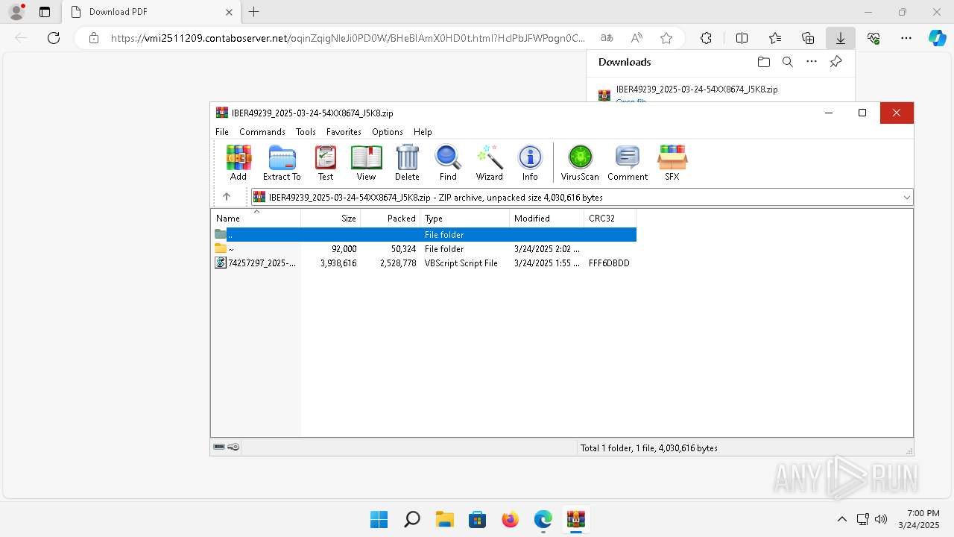The height and width of the screenshot is (537, 954).
Task: Select the '~' folder row
Action: click(x=424, y=249)
